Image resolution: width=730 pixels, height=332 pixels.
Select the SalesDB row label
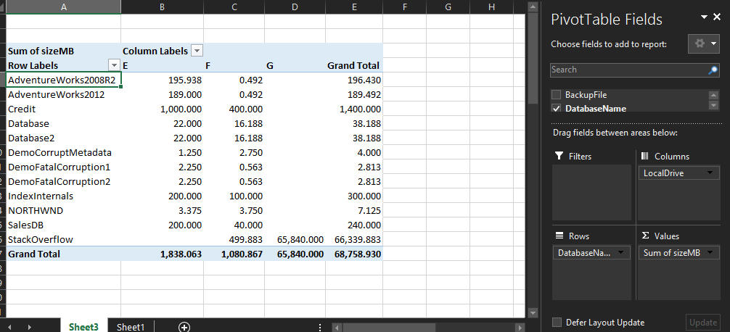63,225
